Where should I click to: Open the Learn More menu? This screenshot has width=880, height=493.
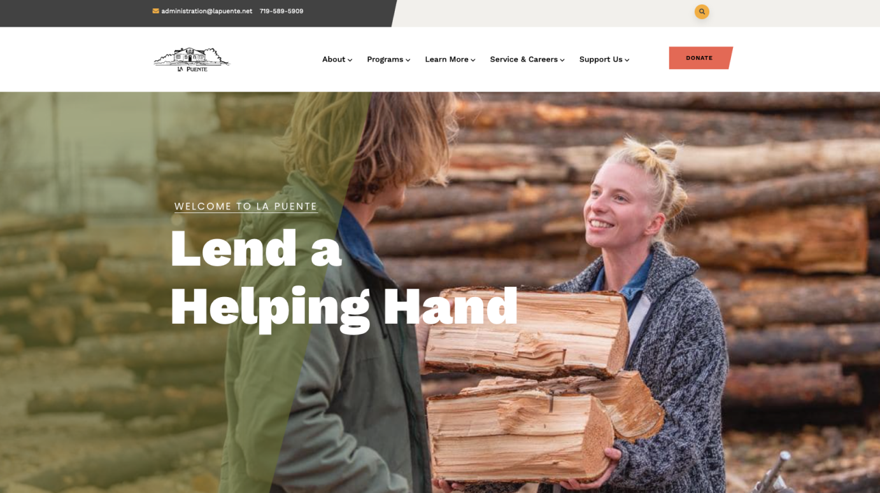click(x=447, y=59)
